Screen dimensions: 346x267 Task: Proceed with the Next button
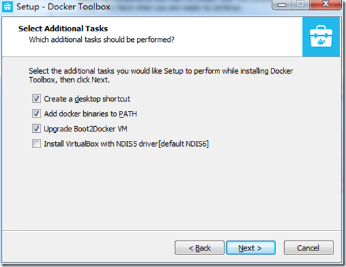click(x=251, y=248)
